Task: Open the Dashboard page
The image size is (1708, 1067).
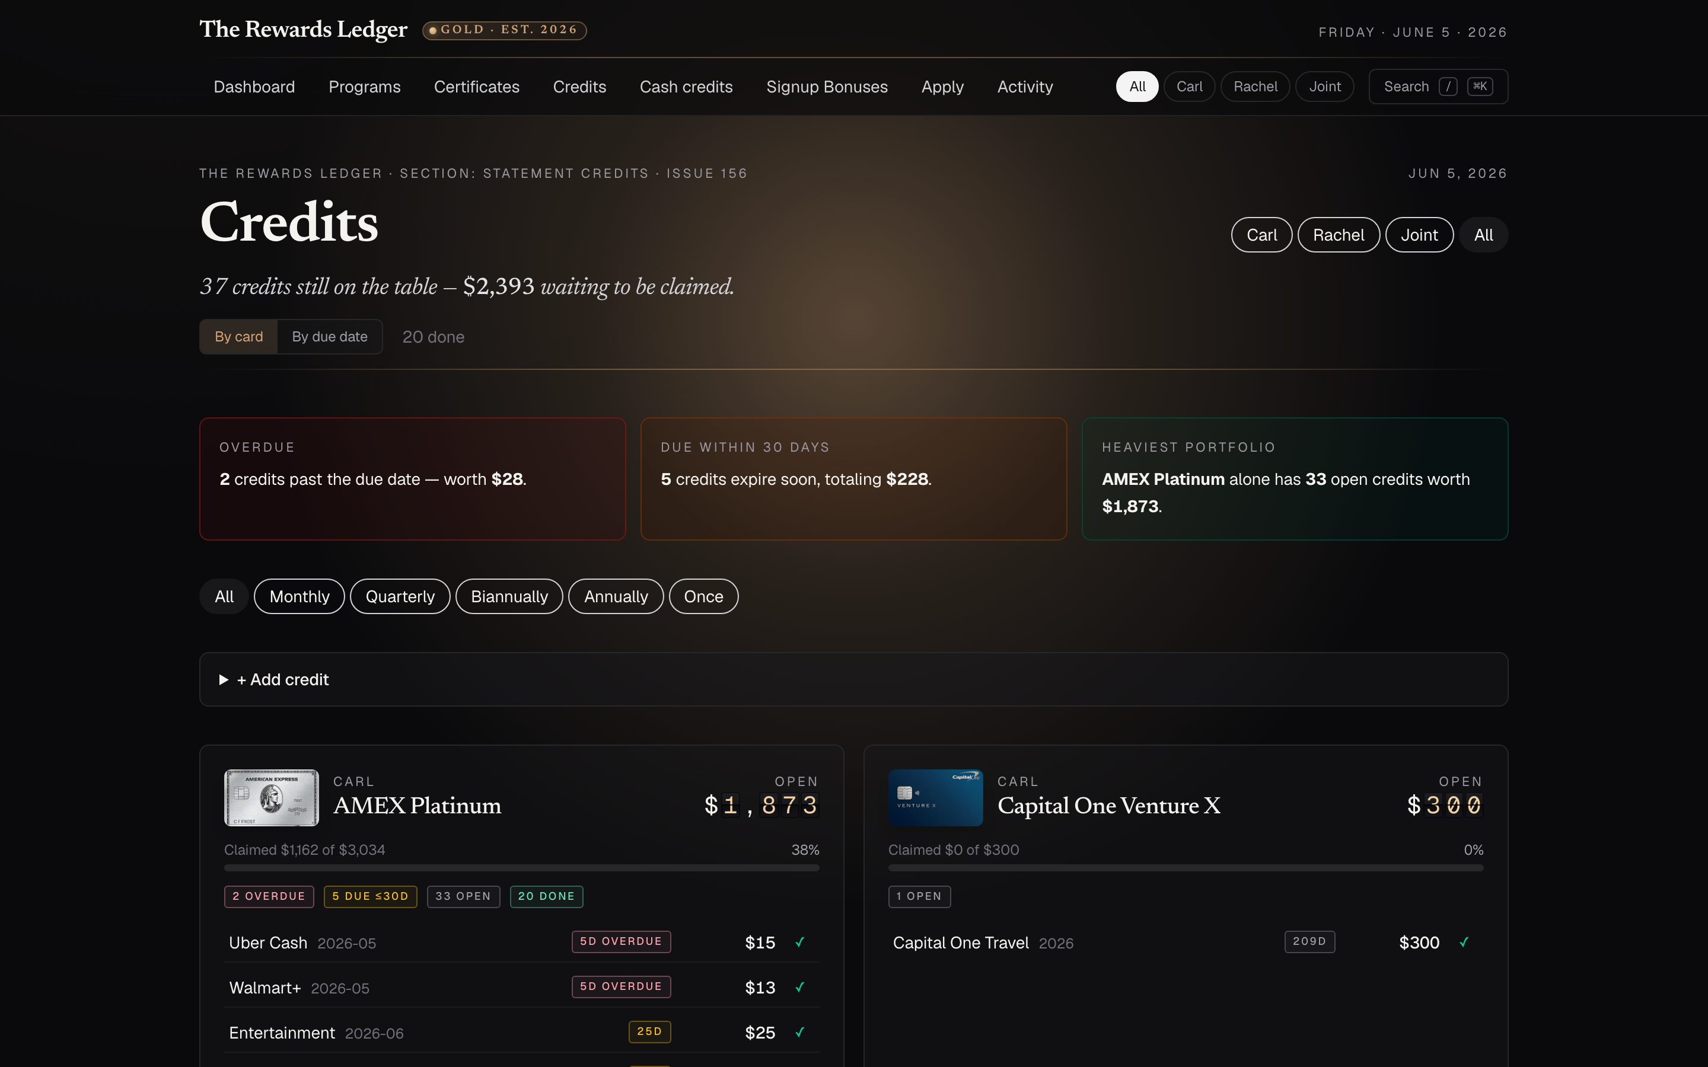Action: [x=254, y=87]
